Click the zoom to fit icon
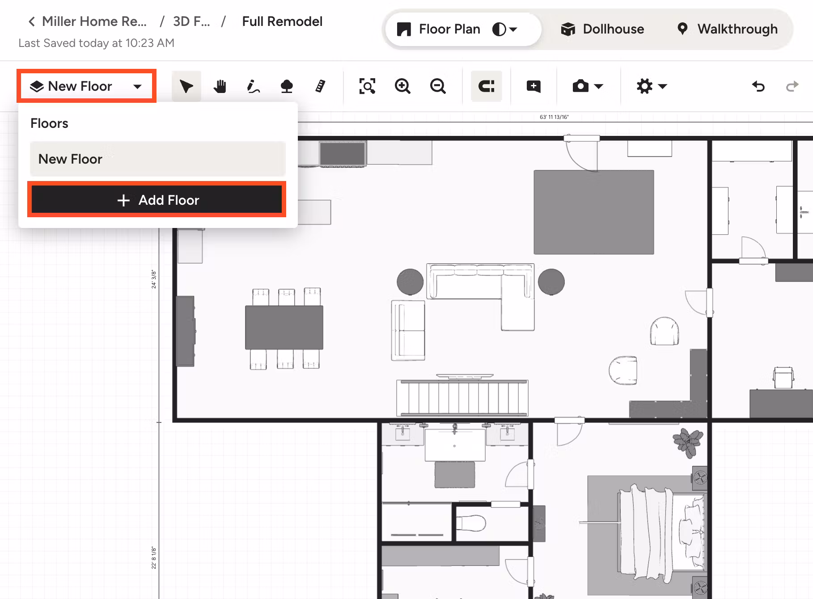 click(367, 86)
